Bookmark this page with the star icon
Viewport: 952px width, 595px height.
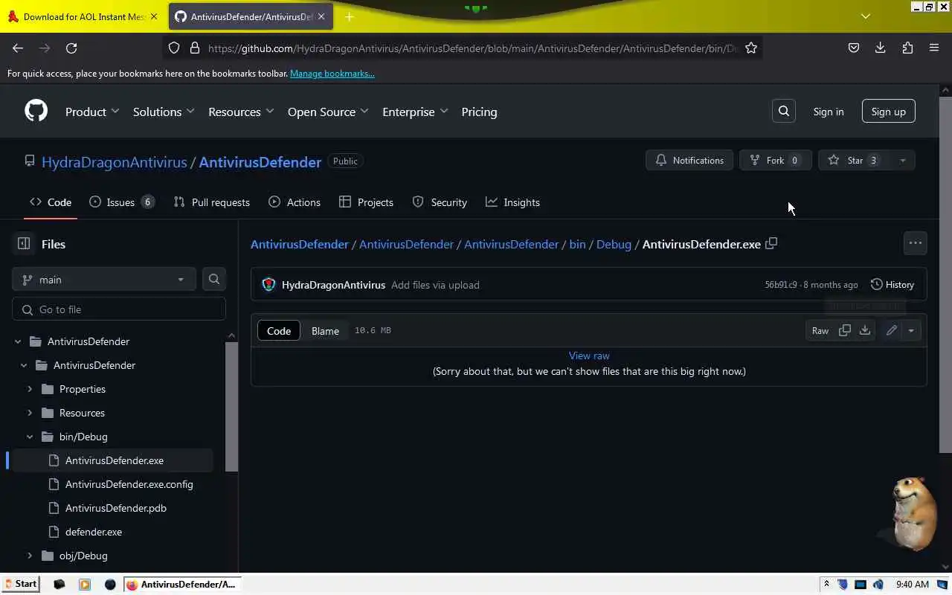pos(751,48)
